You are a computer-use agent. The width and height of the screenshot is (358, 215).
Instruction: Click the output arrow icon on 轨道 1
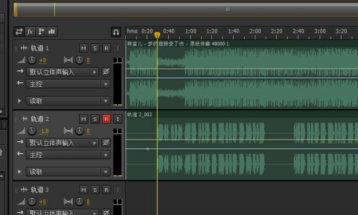(20, 83)
